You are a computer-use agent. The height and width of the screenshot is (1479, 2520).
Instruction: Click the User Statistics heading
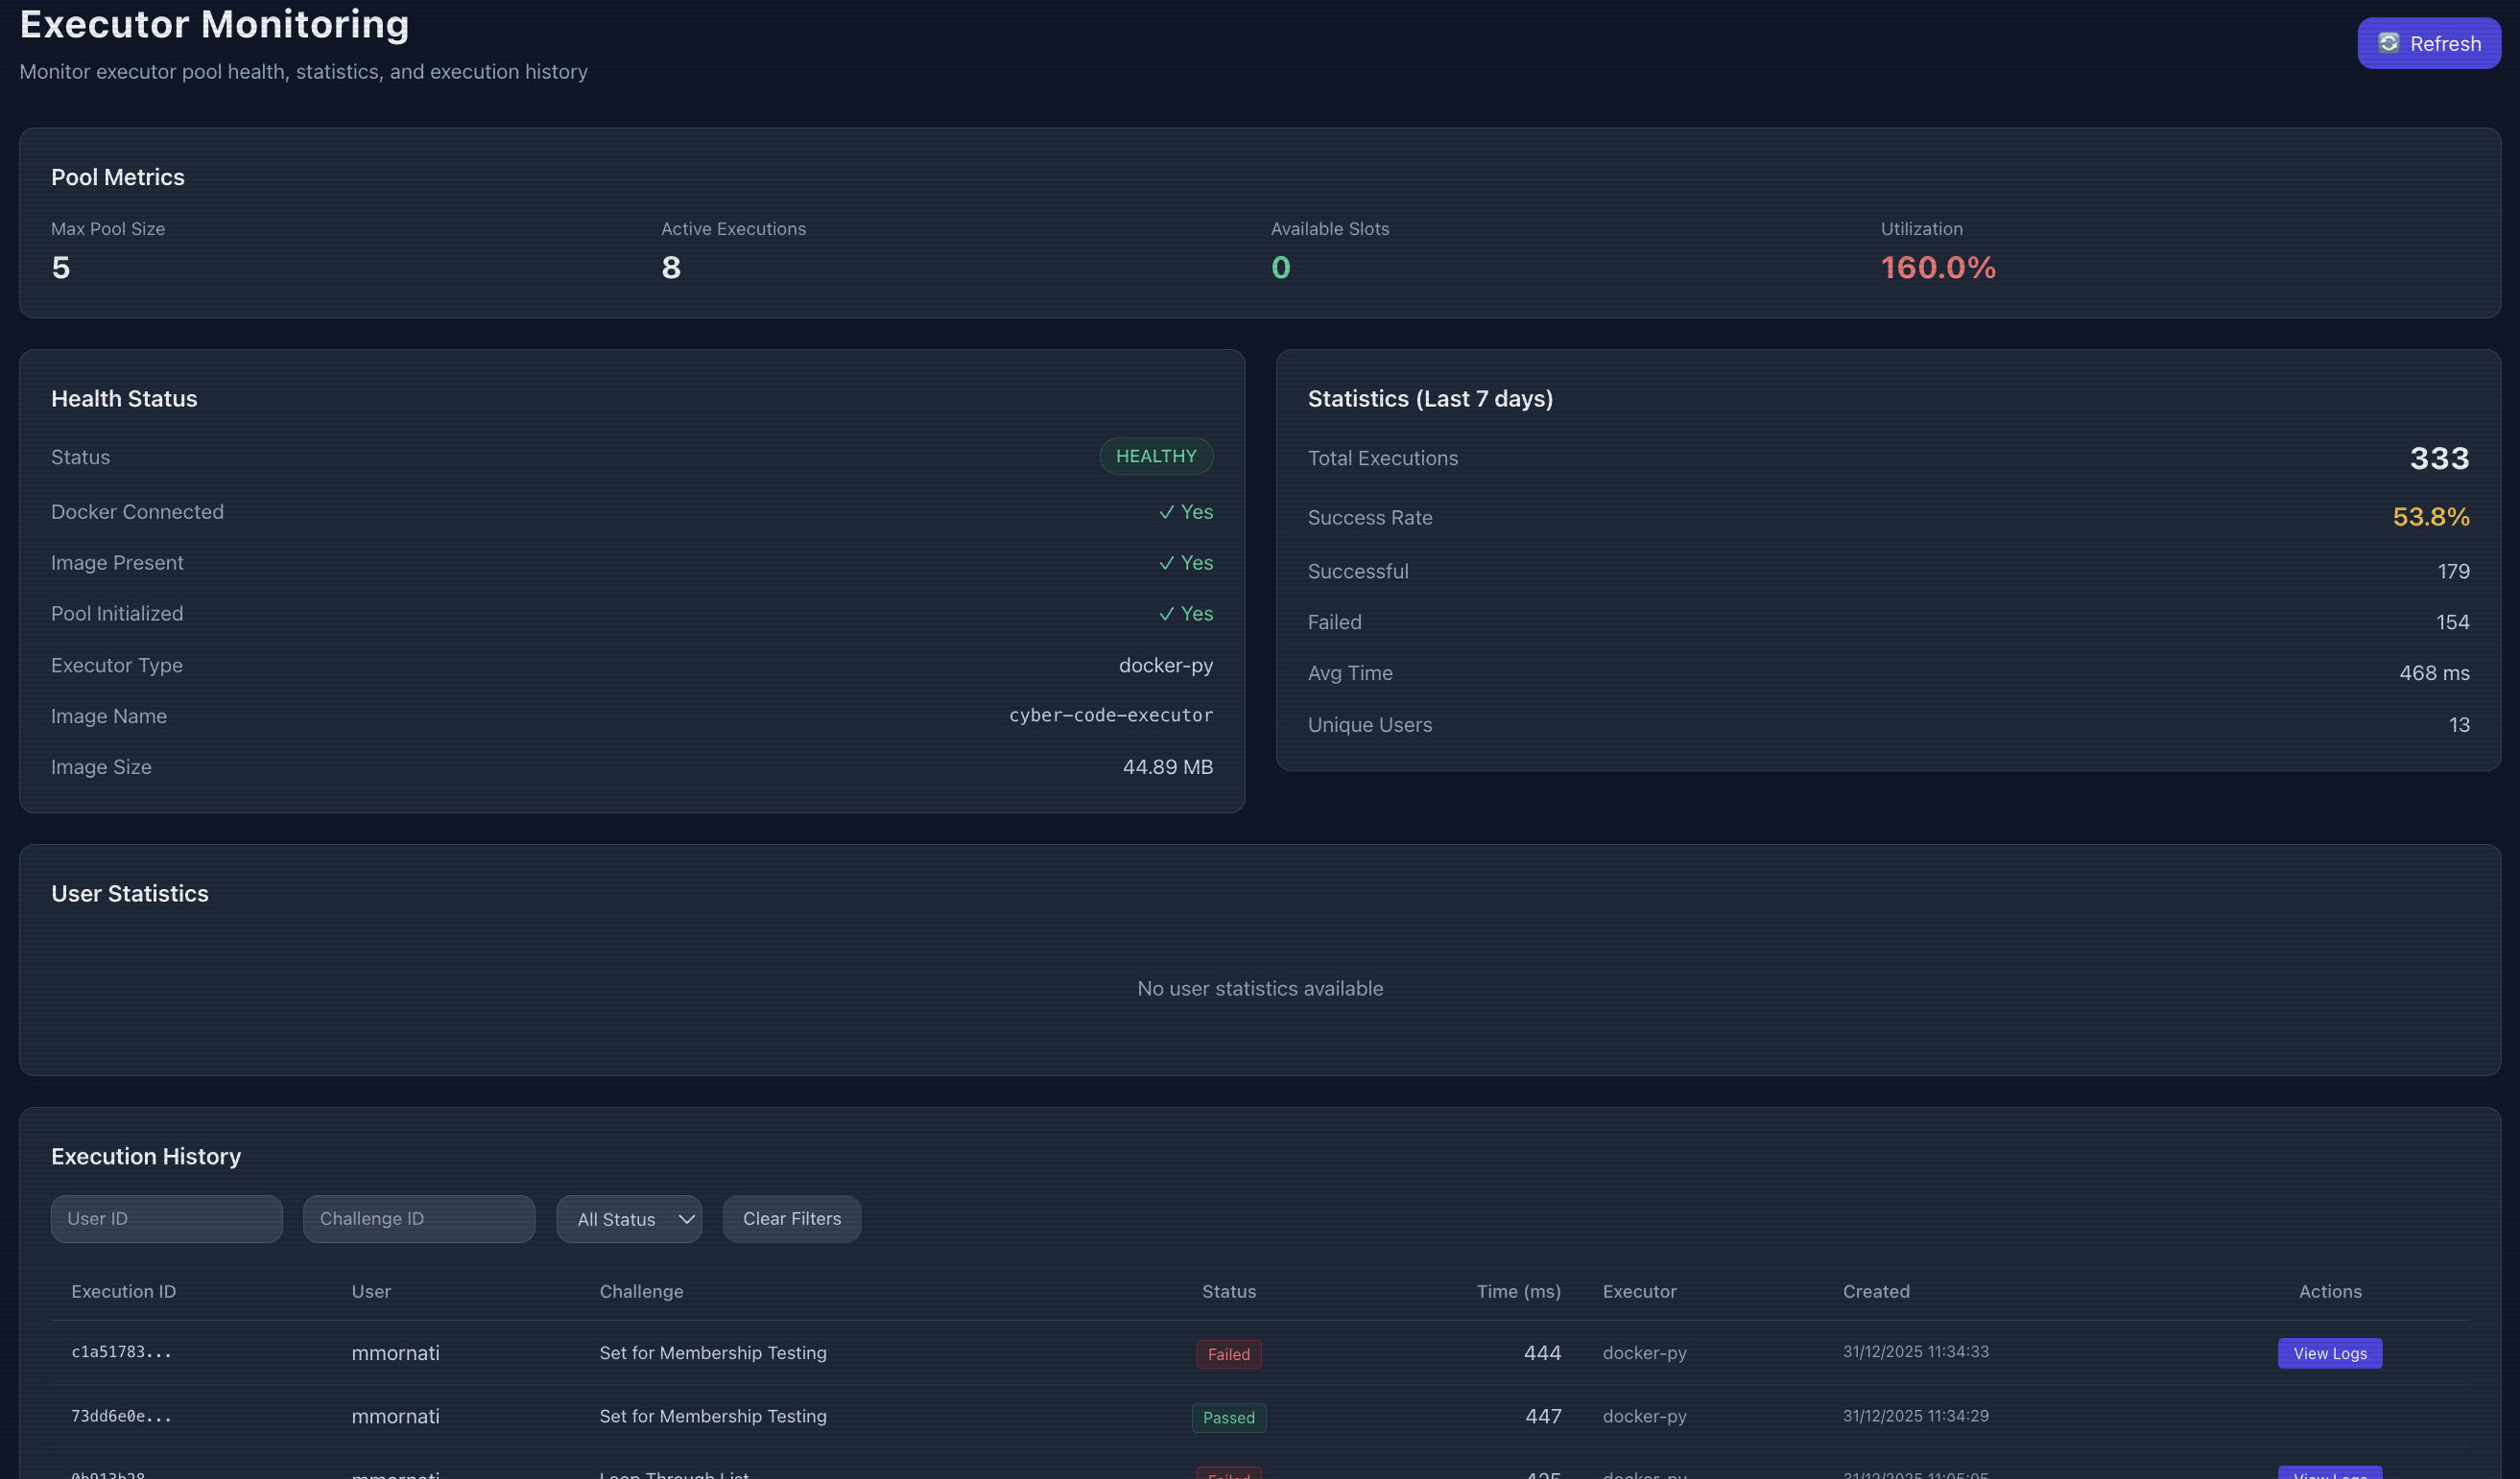(x=130, y=892)
